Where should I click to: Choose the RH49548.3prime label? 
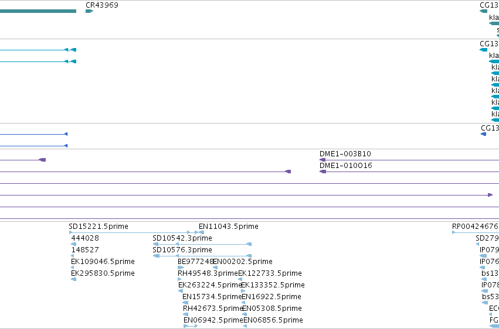[x=208, y=273]
